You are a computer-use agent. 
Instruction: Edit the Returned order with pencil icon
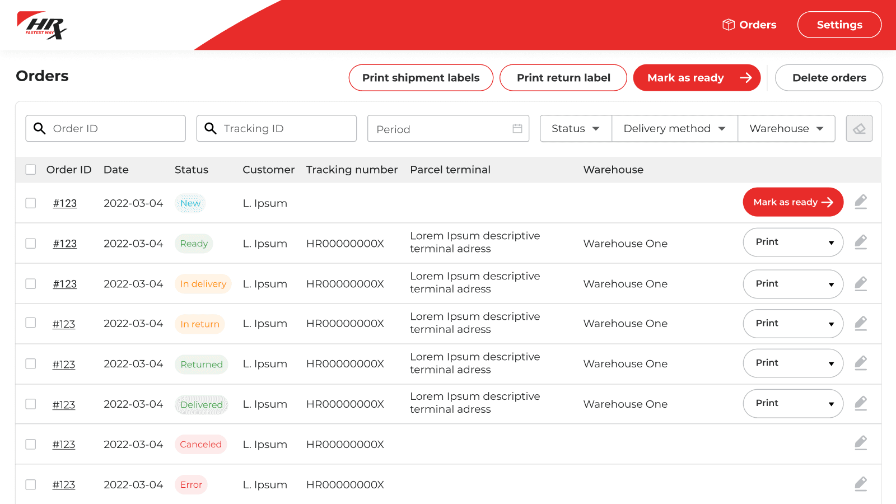[x=861, y=363]
